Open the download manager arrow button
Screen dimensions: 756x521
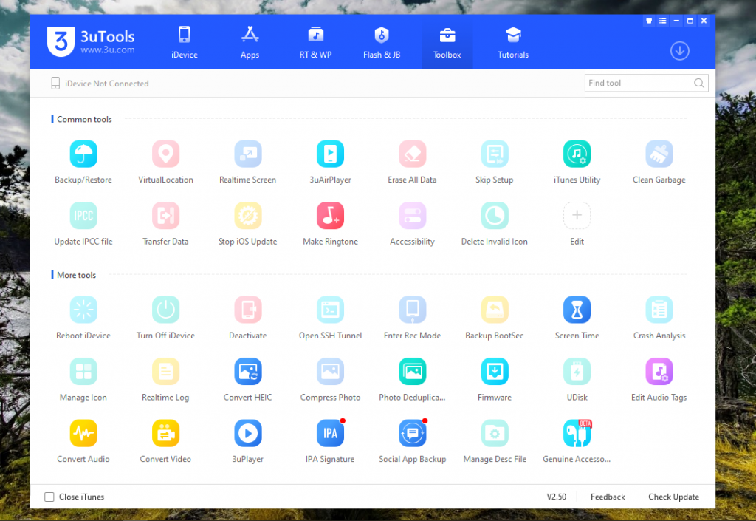[x=680, y=51]
